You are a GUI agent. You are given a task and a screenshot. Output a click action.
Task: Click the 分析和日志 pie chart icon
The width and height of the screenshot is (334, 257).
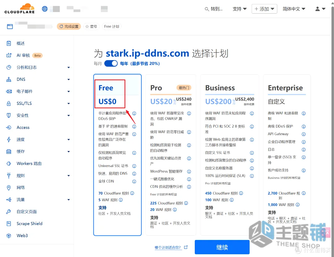[9, 68]
